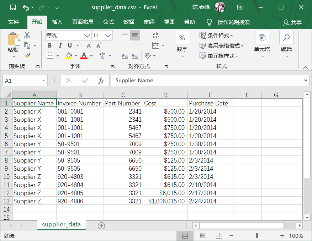This screenshot has height=241, width=312.
Task: Select the supplier_data sheet tab
Action: coord(62,225)
